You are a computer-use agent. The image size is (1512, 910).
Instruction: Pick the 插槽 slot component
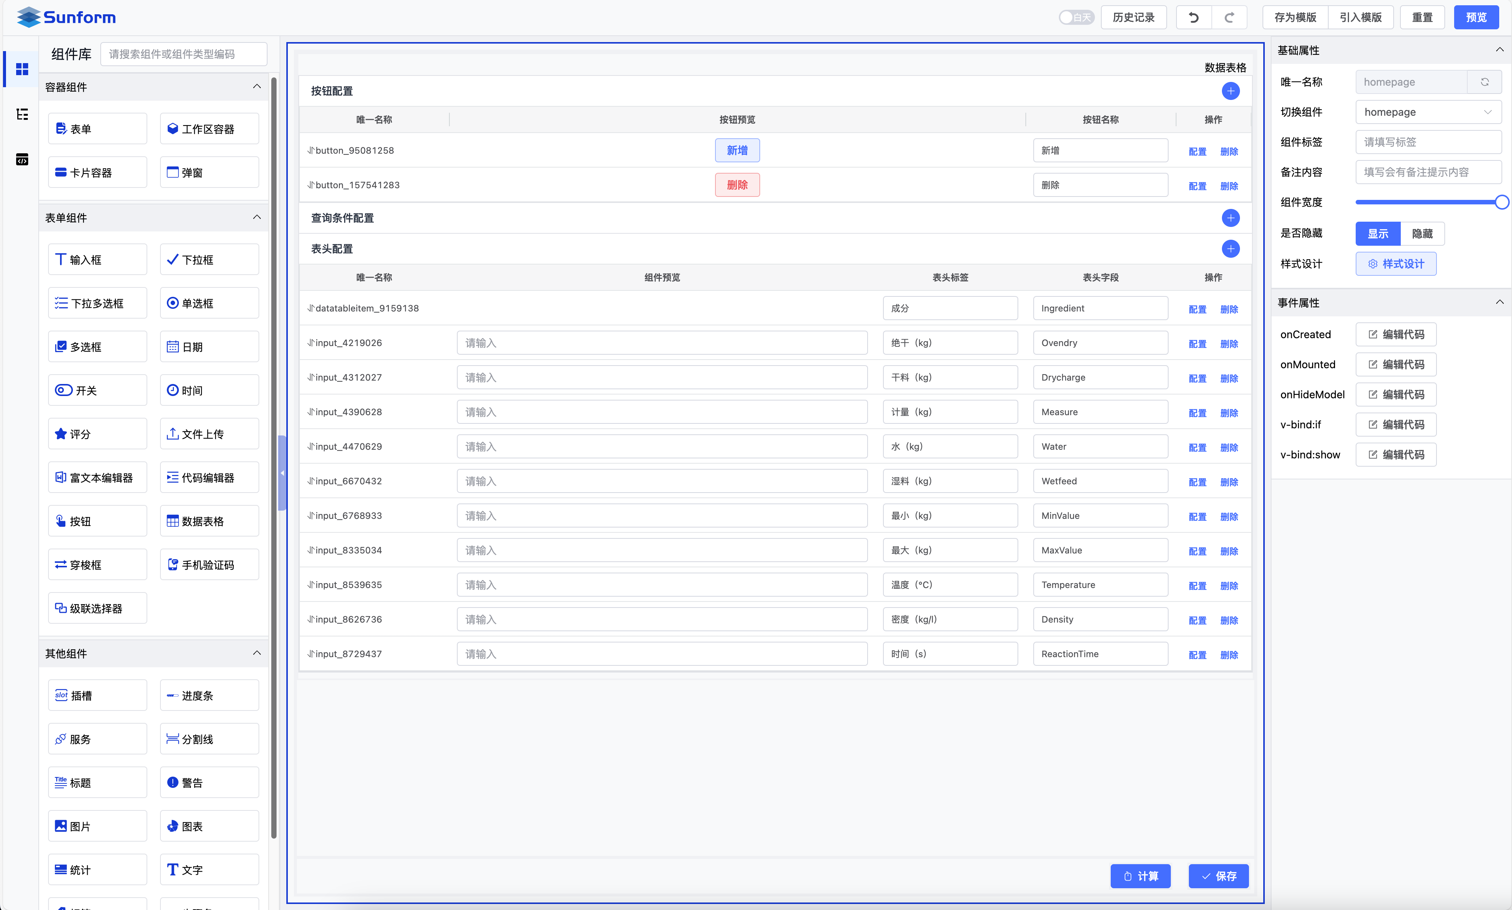[97, 695]
